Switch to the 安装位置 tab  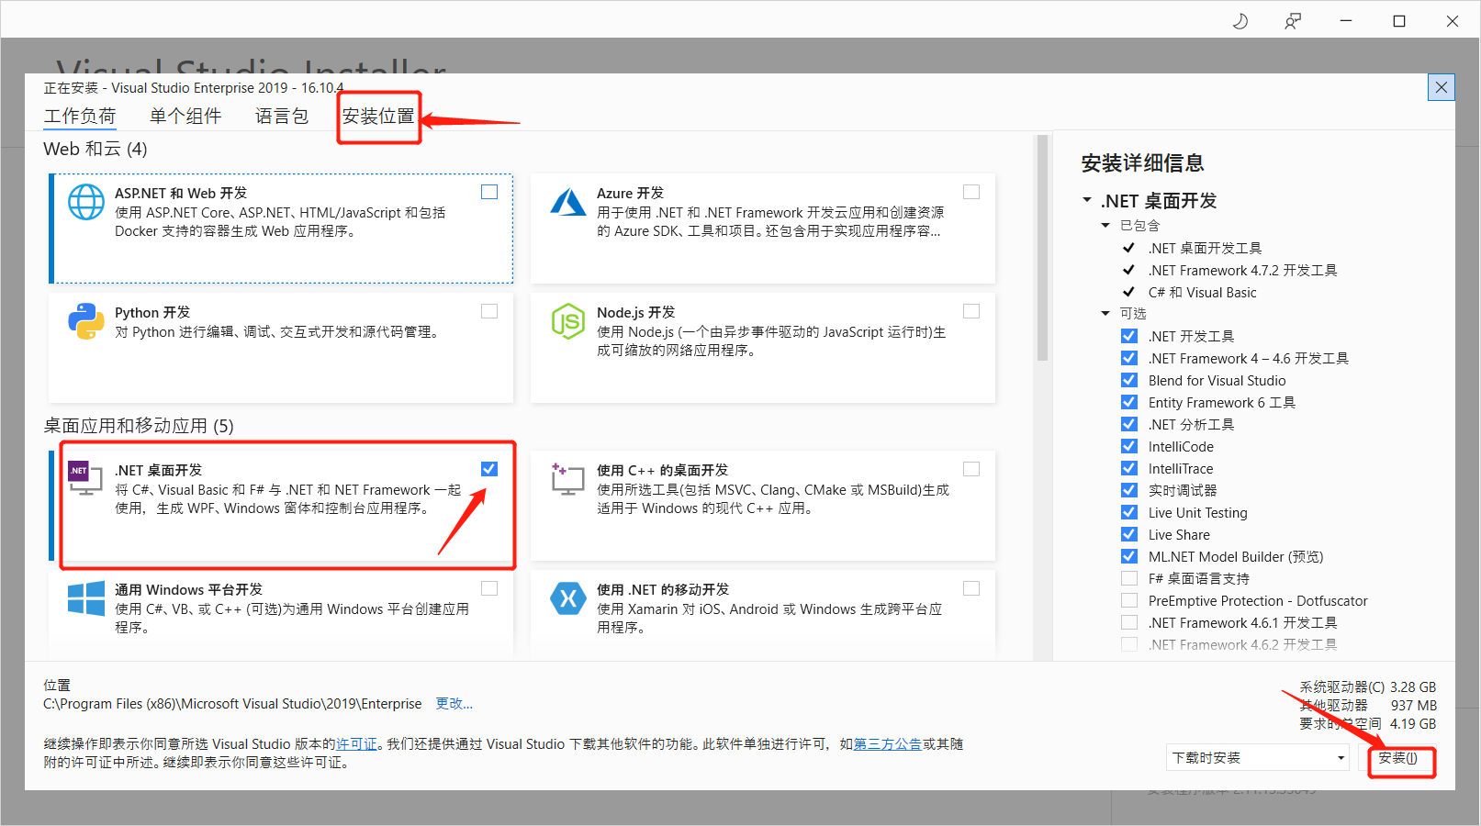[x=378, y=117]
